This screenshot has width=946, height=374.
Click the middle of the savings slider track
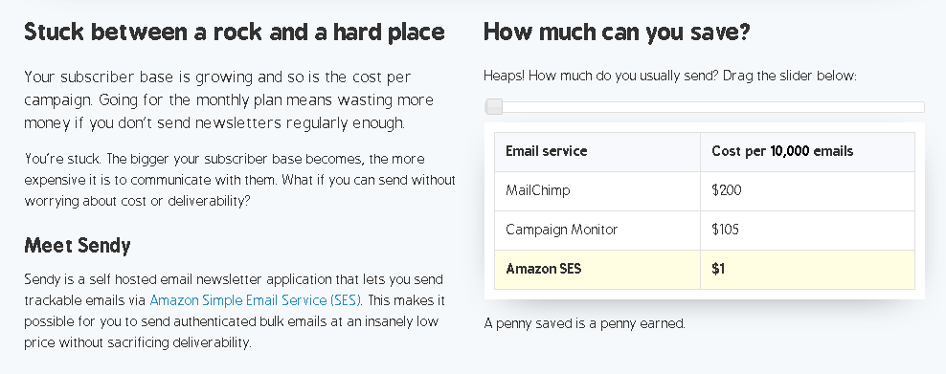point(704,107)
